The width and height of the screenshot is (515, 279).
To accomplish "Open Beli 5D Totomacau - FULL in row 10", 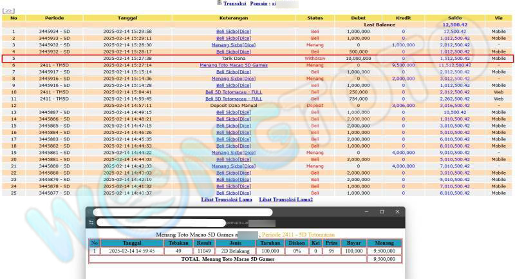I will [233, 92].
